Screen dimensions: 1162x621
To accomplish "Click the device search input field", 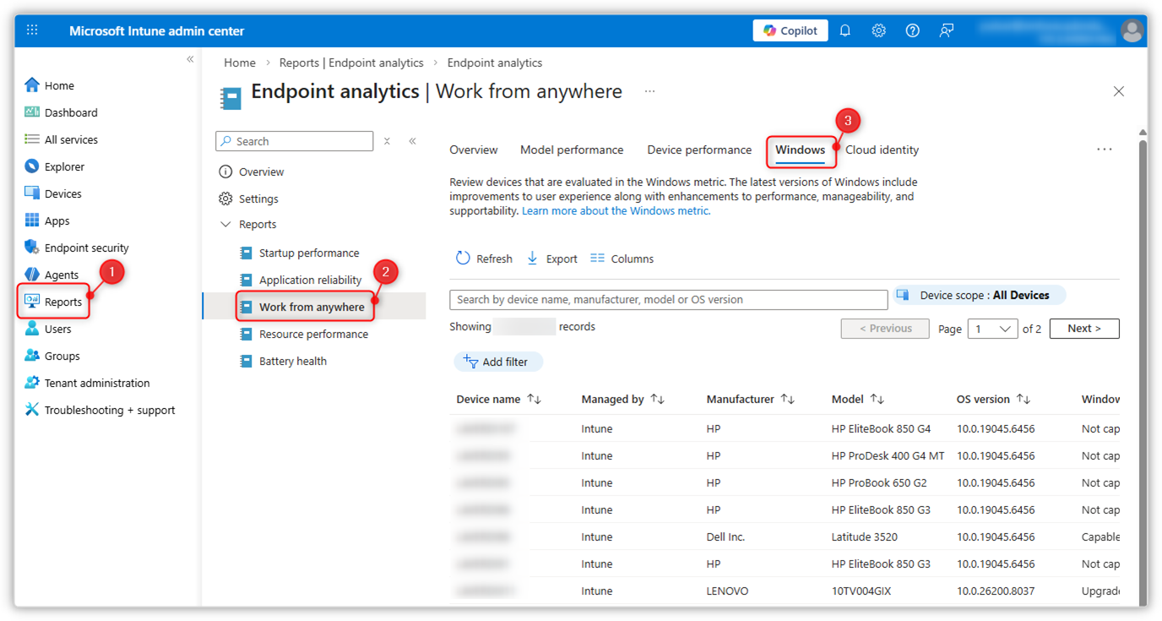I will click(x=668, y=300).
